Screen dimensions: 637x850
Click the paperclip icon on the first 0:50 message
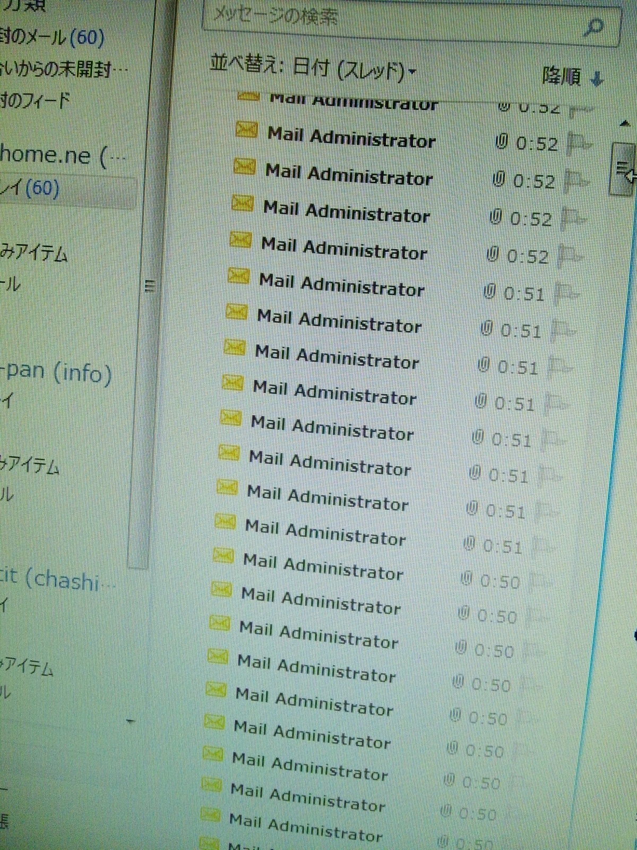(466, 579)
